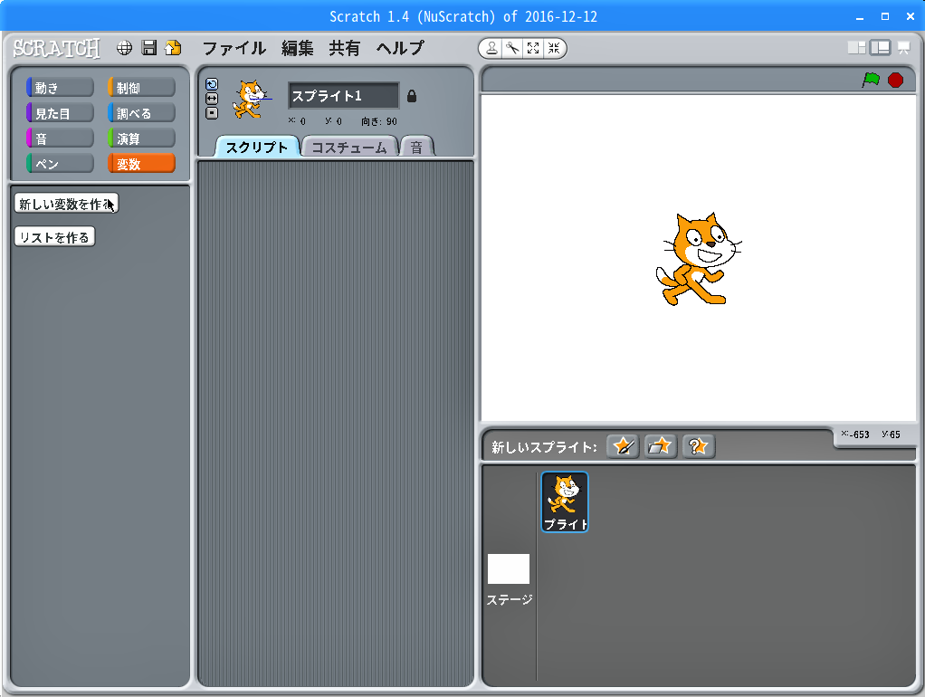Select the grow sprite tool
The width and height of the screenshot is (925, 697).
533,48
